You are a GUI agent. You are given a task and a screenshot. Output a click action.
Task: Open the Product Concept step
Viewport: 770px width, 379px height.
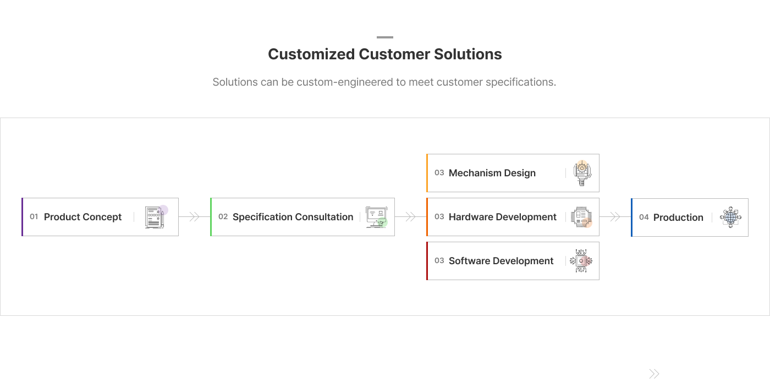(x=82, y=217)
